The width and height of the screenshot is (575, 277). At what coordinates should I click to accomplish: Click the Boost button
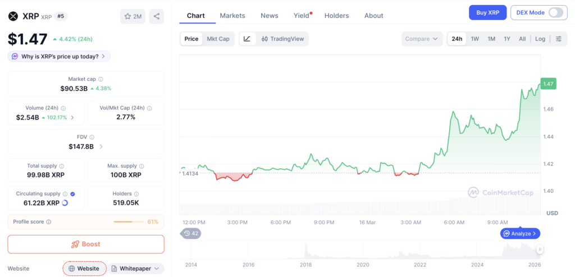click(x=86, y=244)
